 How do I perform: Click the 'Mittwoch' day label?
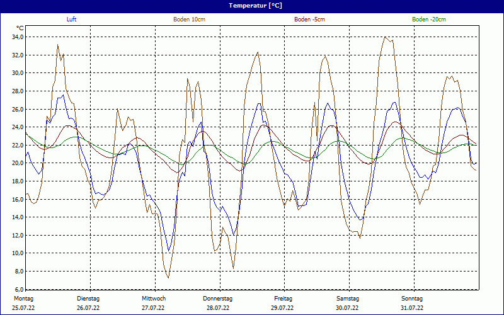[154, 298]
